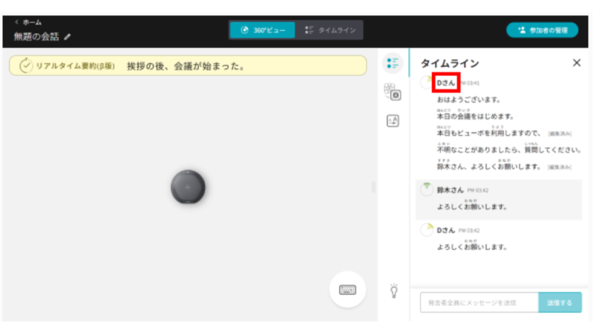Open the translation sidebar icon

click(x=393, y=121)
